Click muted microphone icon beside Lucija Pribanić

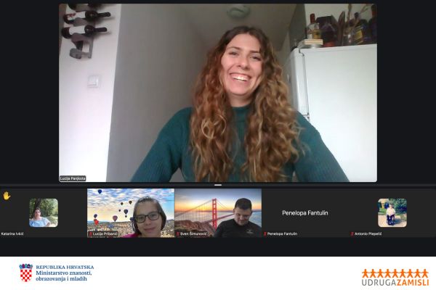pyautogui.click(x=90, y=234)
